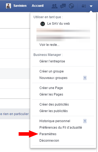The height and width of the screenshot is (152, 98).
Task: Open the friend requests icon
Action: (55, 6)
